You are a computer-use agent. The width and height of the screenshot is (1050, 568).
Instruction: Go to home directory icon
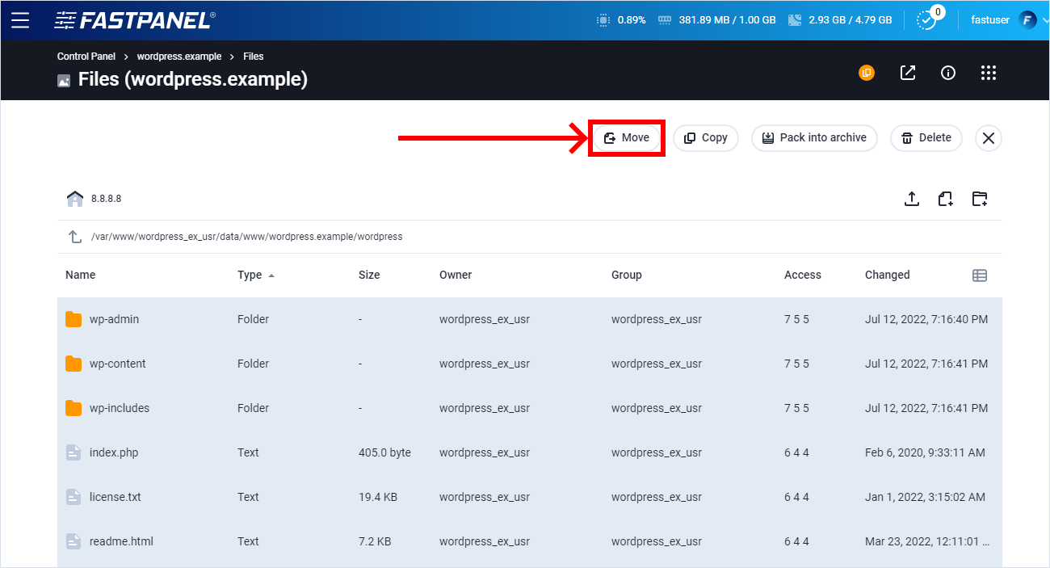[x=75, y=198]
